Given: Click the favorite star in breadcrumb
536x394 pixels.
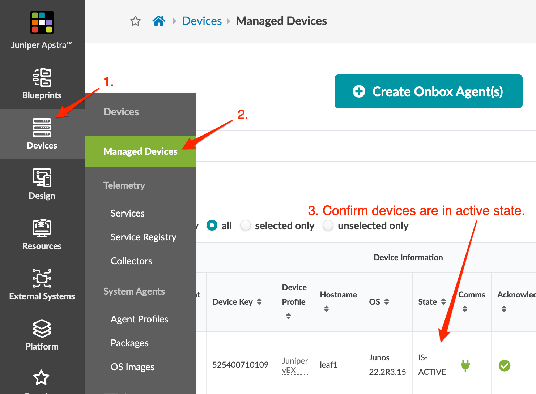Looking at the screenshot, I should 135,21.
